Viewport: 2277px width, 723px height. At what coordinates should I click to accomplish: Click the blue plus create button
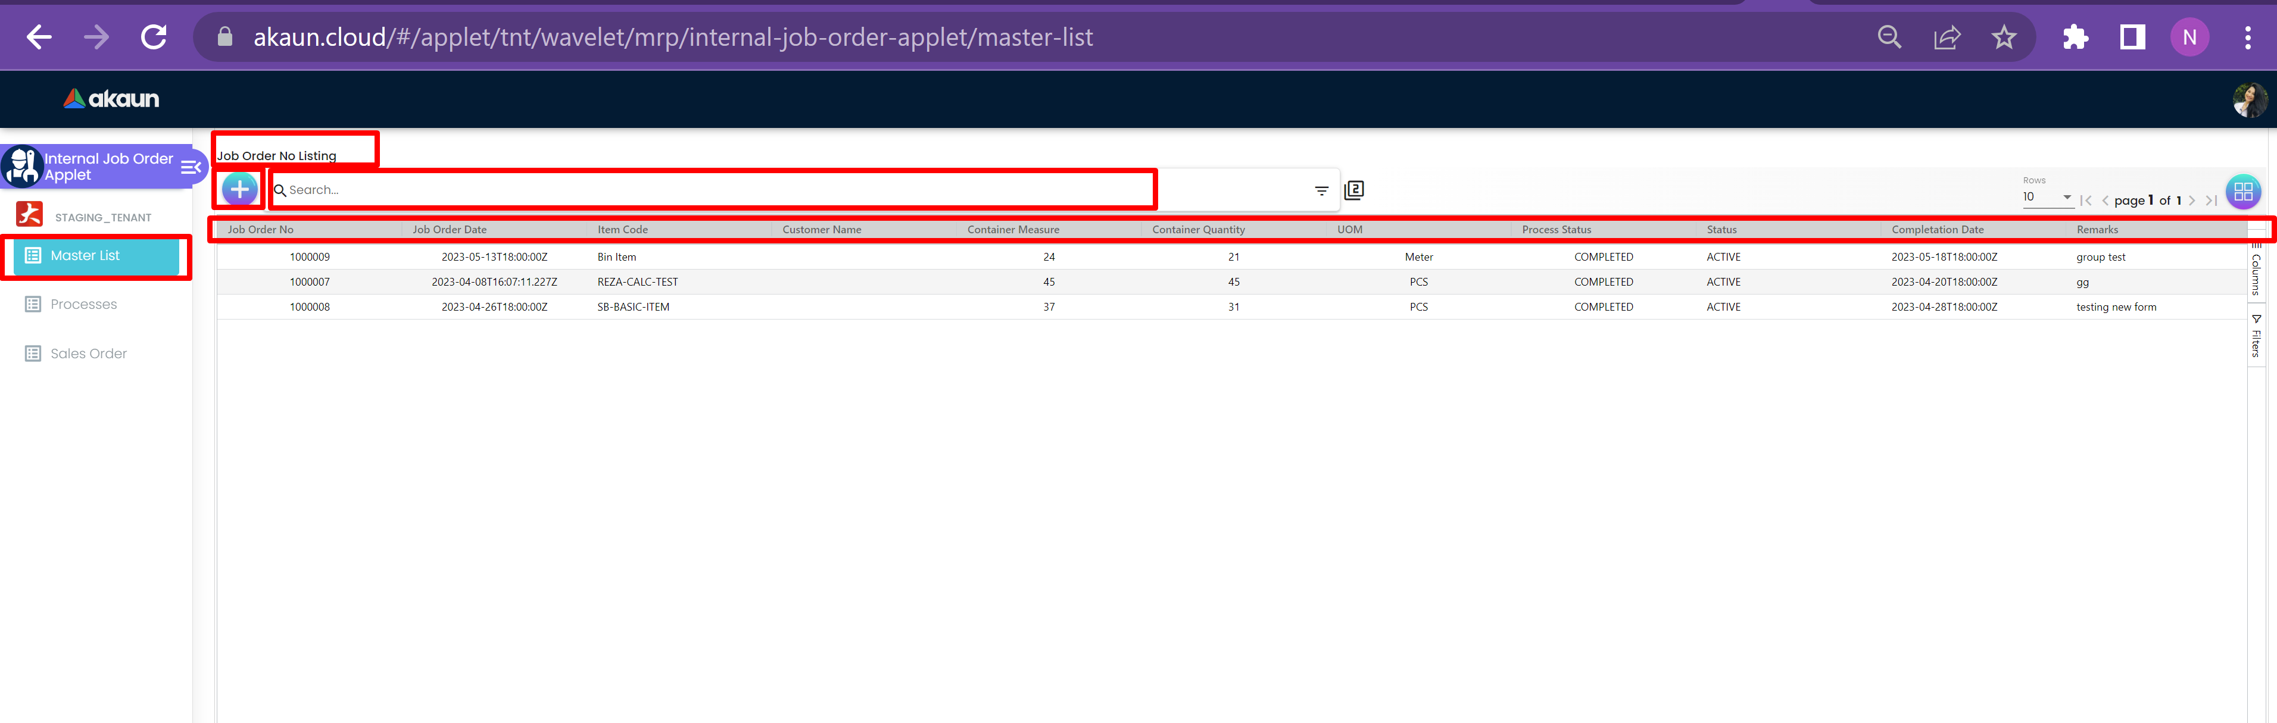[x=239, y=189]
